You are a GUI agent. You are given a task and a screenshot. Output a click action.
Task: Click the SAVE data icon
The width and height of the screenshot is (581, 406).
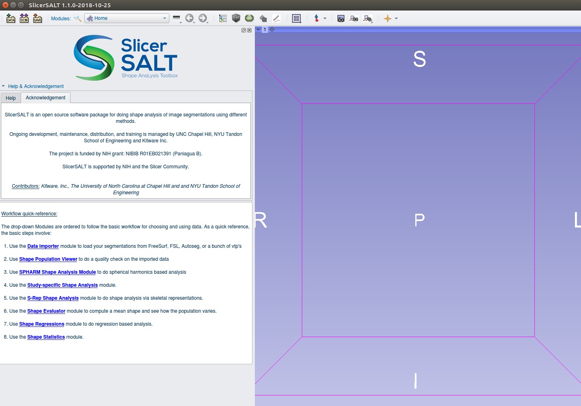(38, 18)
